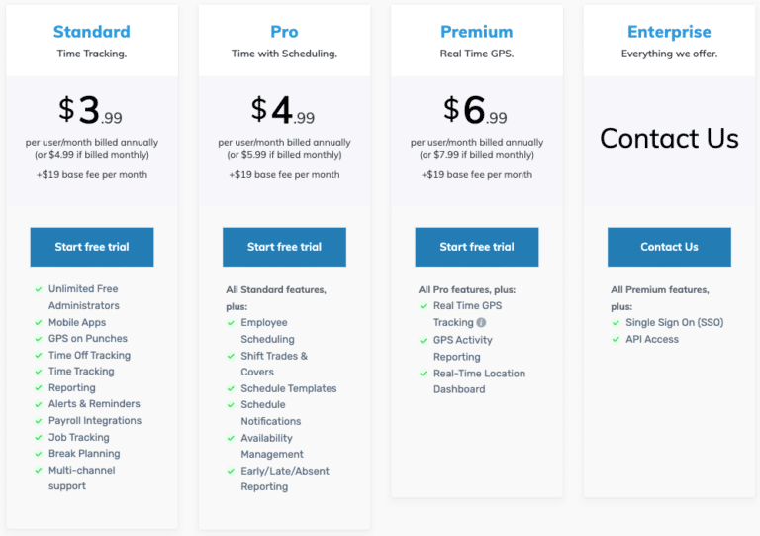Start free trial for Pro plan
The width and height of the screenshot is (760, 536).
tap(284, 247)
